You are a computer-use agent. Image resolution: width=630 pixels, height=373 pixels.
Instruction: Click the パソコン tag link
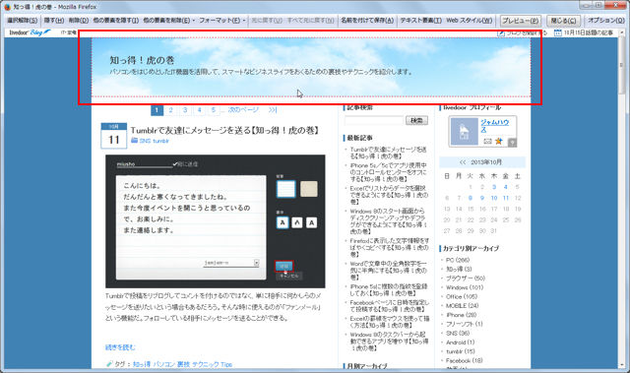click(x=164, y=364)
